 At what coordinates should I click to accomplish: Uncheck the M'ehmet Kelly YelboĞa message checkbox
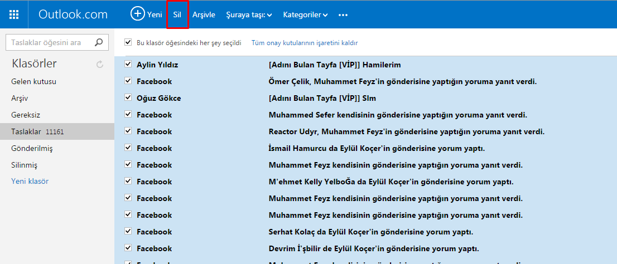(x=128, y=181)
